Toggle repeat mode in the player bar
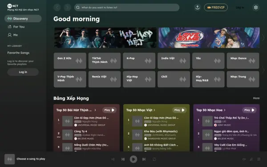Viewport: 267px width, 167px height. (154, 159)
